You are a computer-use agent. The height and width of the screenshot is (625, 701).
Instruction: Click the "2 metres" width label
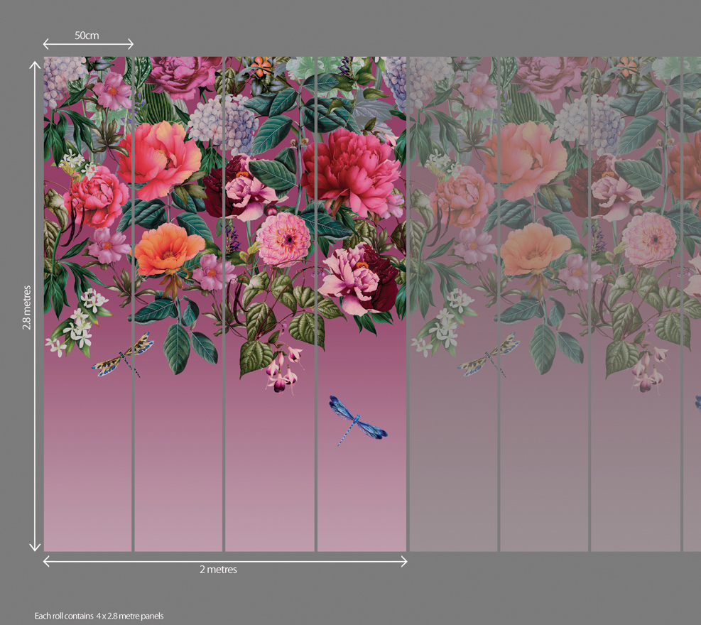click(x=218, y=570)
